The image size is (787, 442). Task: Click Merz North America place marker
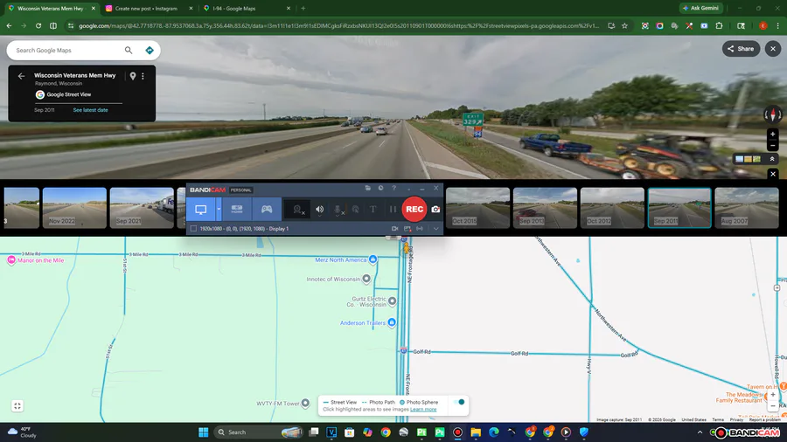[373, 259]
